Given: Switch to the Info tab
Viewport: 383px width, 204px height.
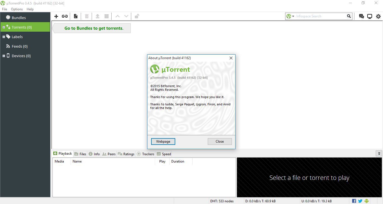Looking at the screenshot, I should (x=94, y=154).
